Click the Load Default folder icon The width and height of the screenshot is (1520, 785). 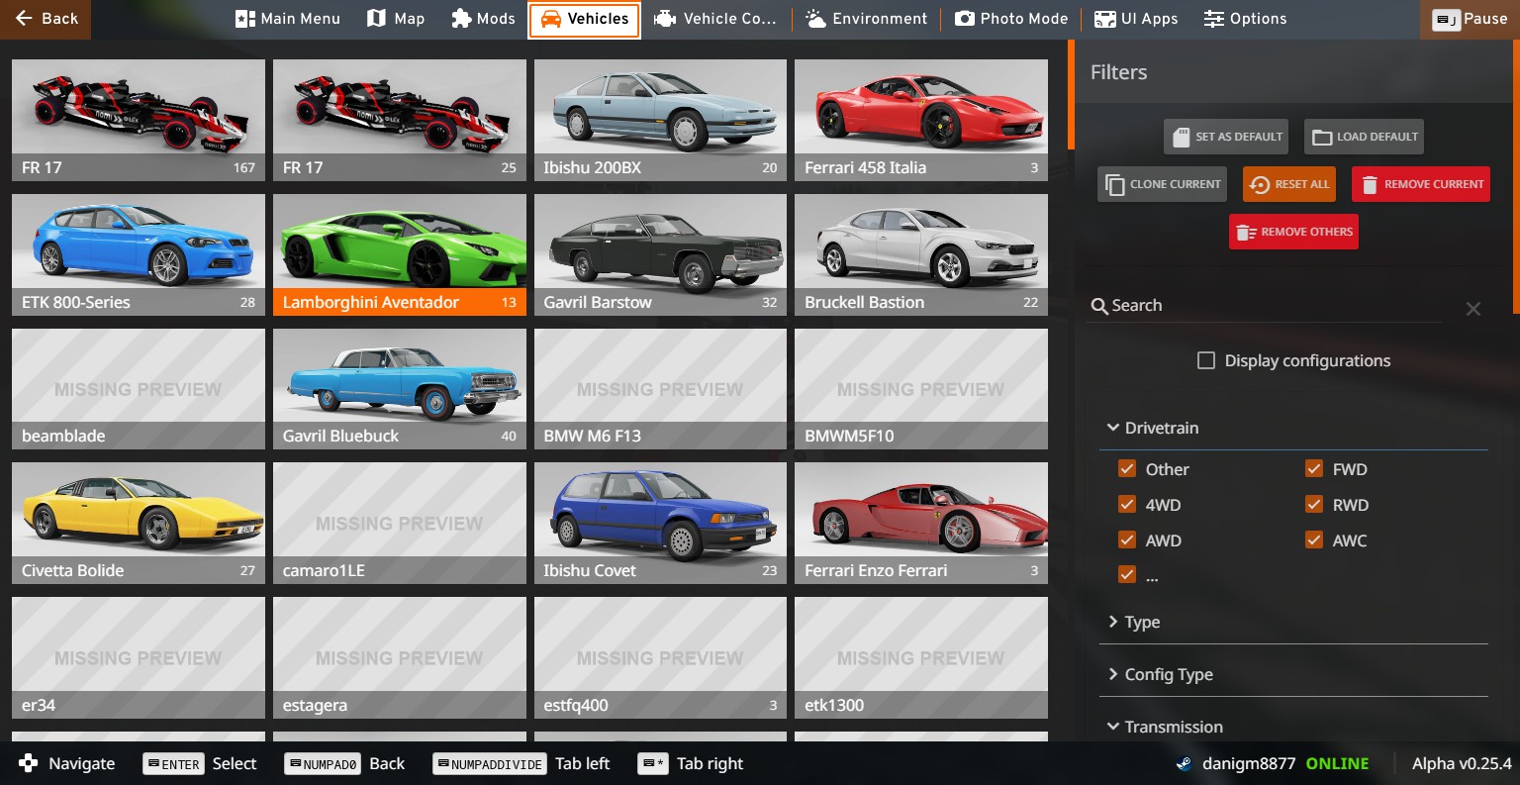pyautogui.click(x=1322, y=137)
